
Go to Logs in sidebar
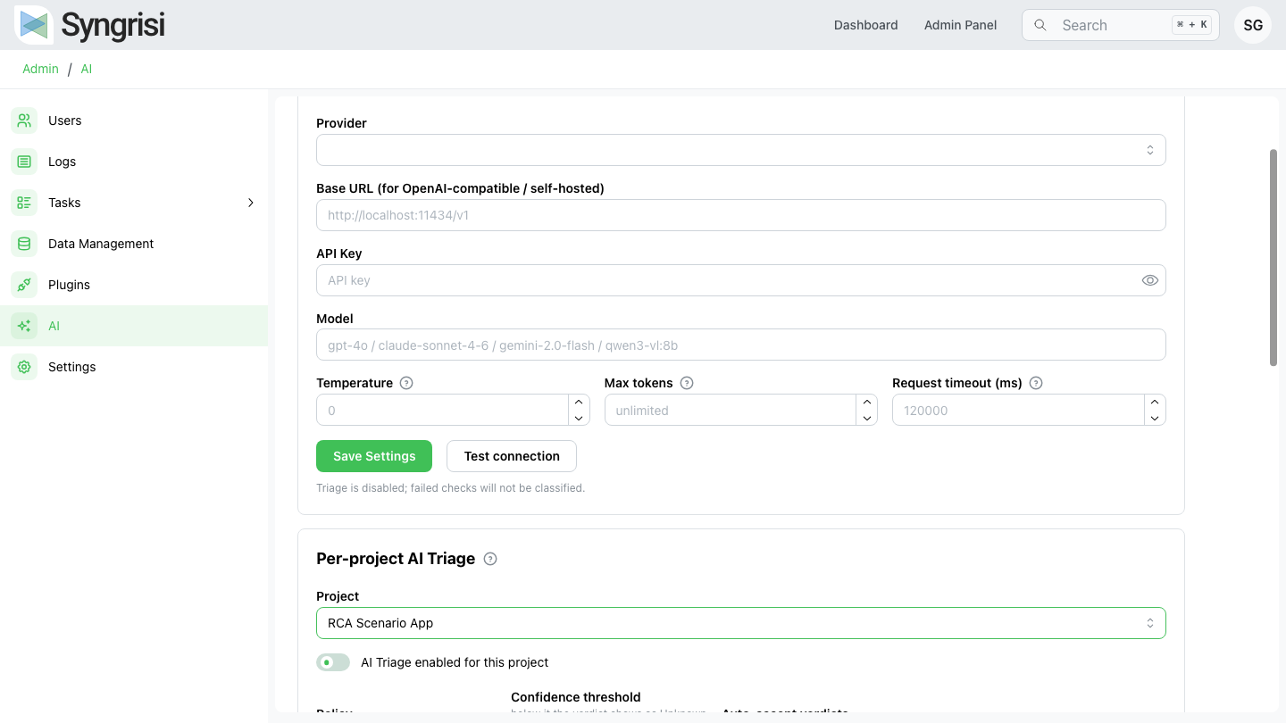tap(134, 162)
